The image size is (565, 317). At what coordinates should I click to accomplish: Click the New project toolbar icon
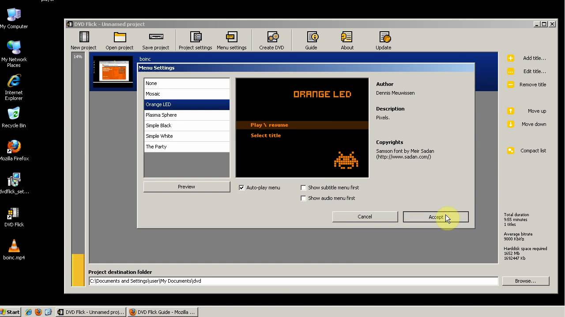coord(84,37)
